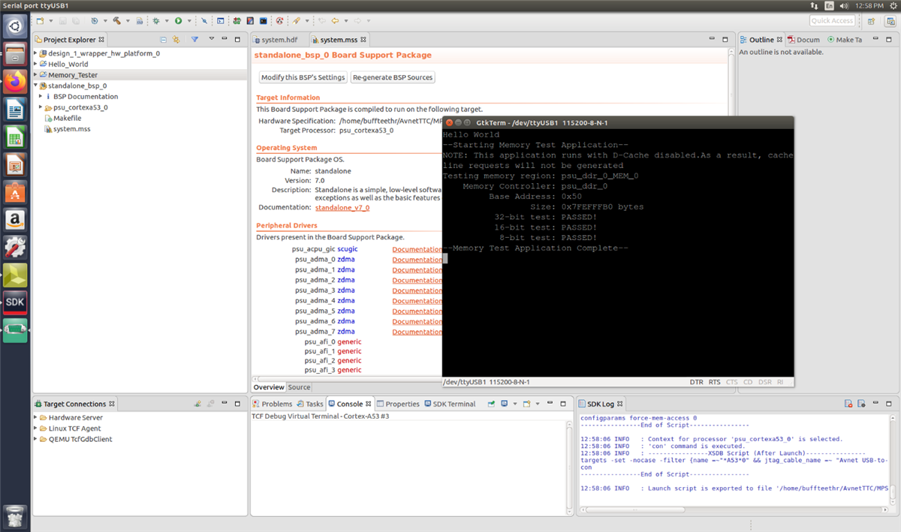Click Link with Editor icon in Project Explorer
Screen dimensions: 901x532
[176, 40]
